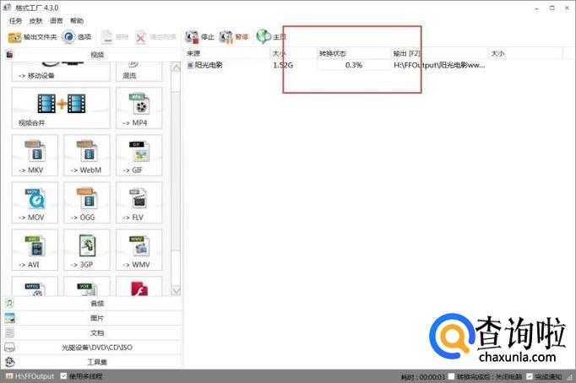Click the format list vertical scrollbar

[x=176, y=169]
